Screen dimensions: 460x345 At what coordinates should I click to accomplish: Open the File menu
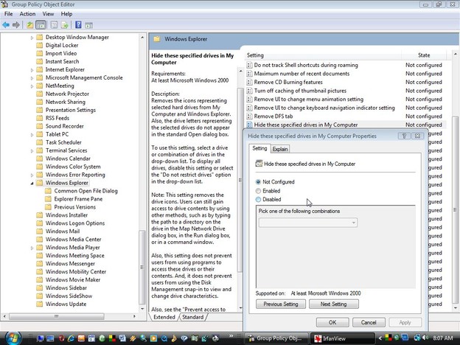click(9, 14)
